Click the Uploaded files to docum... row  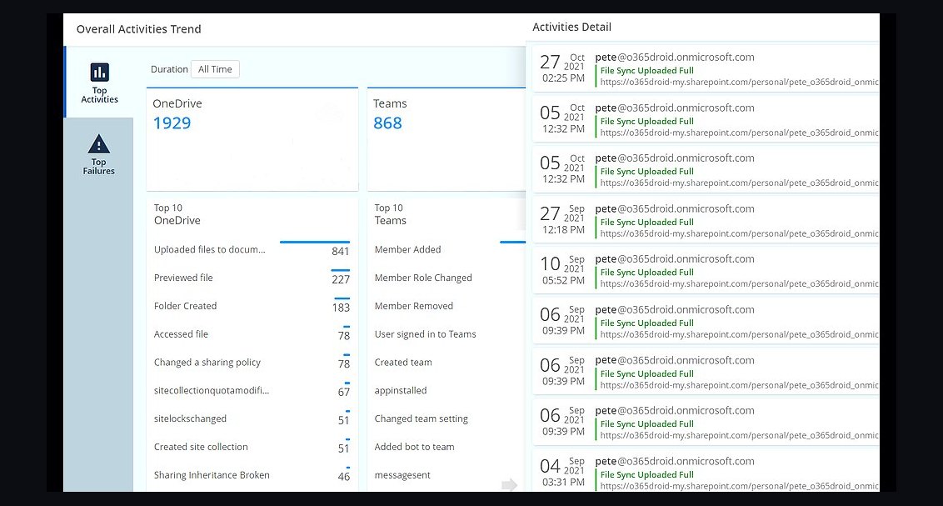(252, 250)
